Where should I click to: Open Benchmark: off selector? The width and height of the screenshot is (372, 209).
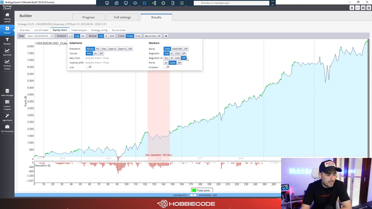153,36
